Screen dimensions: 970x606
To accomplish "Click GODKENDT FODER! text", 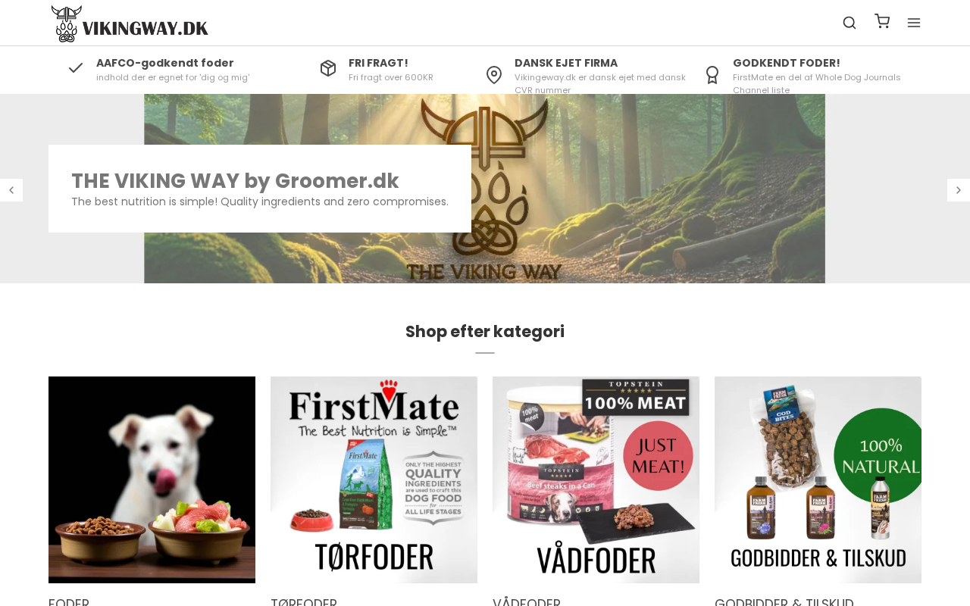I will tap(787, 63).
